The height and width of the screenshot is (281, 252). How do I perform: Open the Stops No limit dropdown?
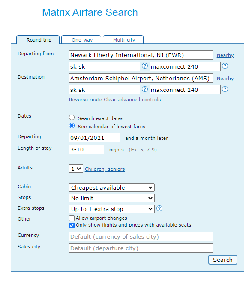pos(112,198)
